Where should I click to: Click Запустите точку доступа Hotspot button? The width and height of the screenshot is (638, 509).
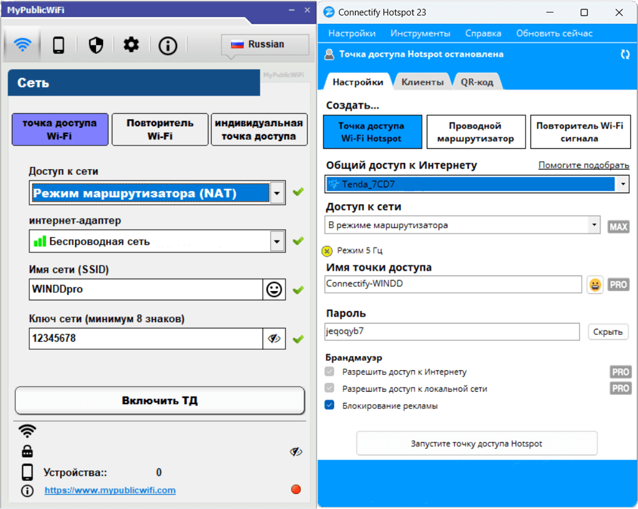[x=476, y=443]
